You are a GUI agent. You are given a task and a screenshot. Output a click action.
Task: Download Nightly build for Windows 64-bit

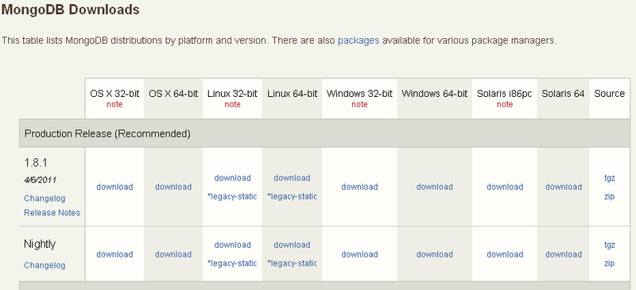click(434, 254)
